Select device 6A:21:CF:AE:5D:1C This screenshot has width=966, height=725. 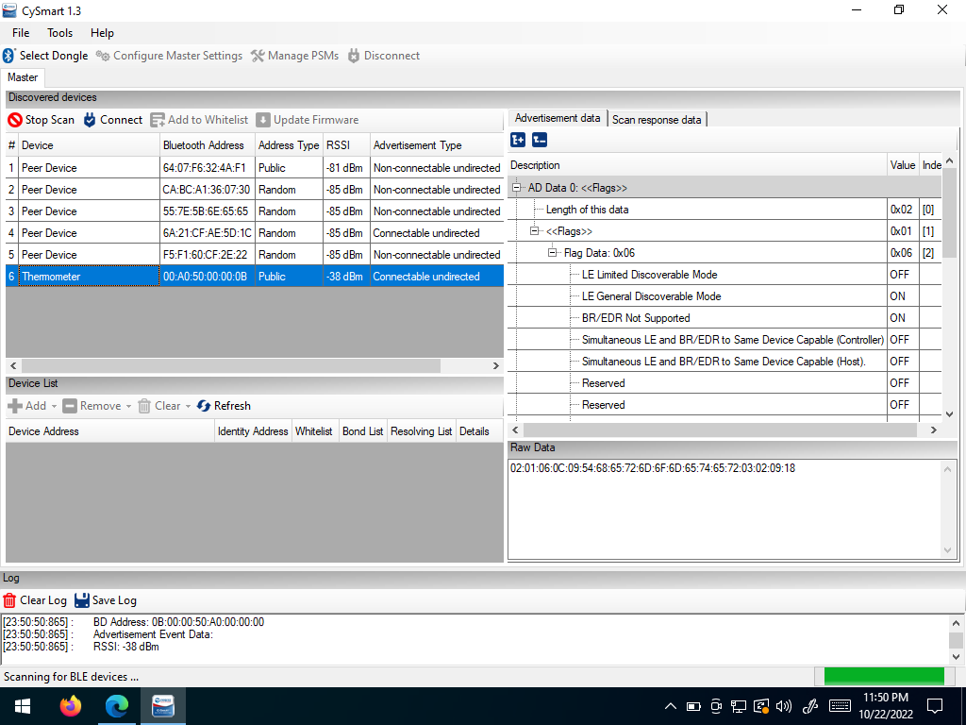click(255, 233)
